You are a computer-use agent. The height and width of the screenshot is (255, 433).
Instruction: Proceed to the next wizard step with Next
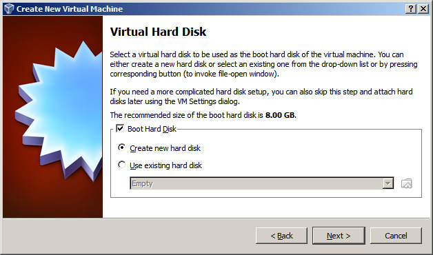[x=339, y=236]
